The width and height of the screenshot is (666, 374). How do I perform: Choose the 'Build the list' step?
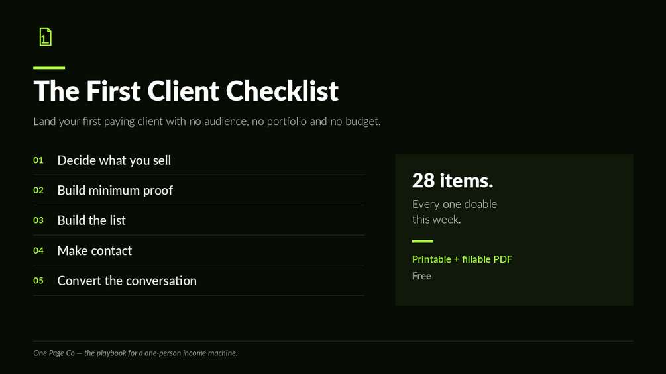(x=91, y=220)
